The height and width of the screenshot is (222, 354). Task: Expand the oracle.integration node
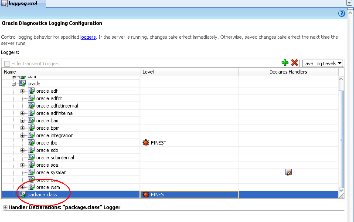pos(22,135)
